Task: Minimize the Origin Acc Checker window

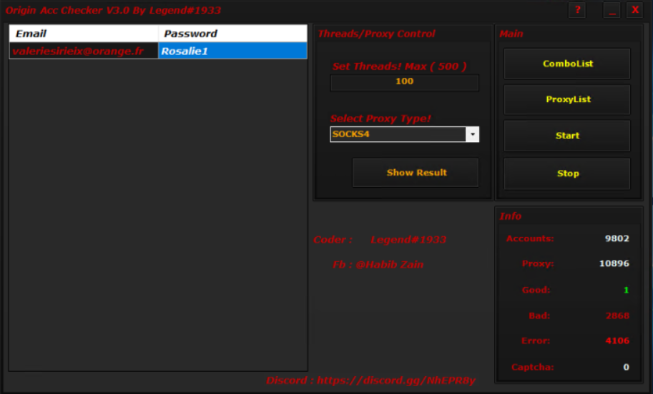Action: [612, 10]
